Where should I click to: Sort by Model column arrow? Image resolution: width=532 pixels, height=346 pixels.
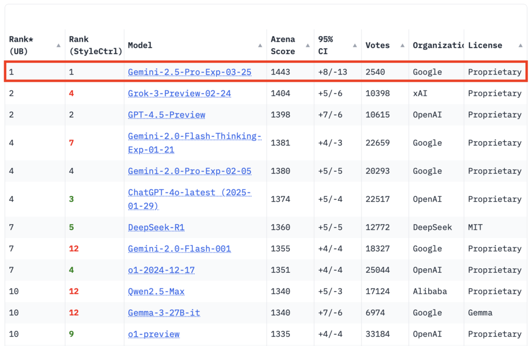pos(260,46)
